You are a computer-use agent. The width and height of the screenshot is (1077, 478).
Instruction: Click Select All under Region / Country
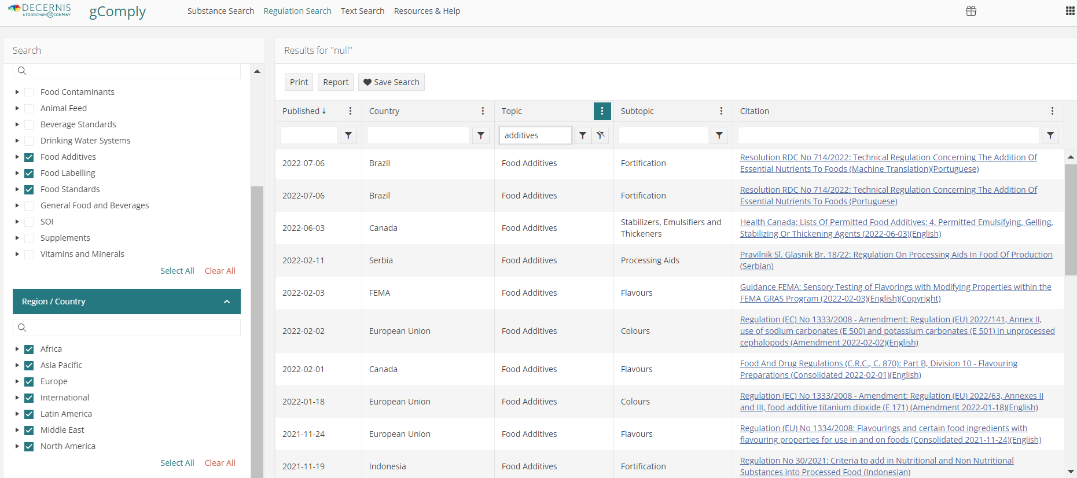coord(177,463)
